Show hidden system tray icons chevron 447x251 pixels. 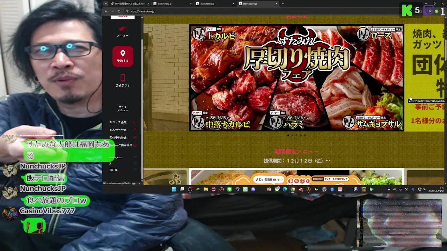click(x=389, y=189)
